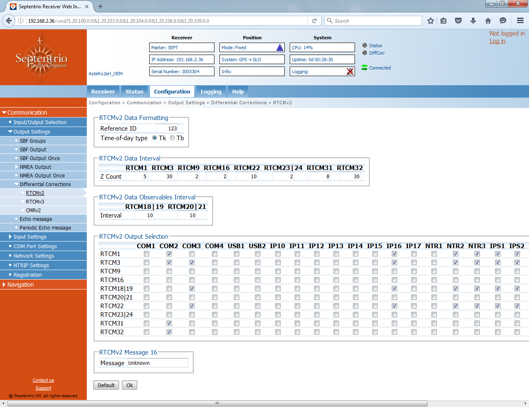Click the crossed-out Logging status icon
The height and width of the screenshot is (407, 529).
(350, 72)
